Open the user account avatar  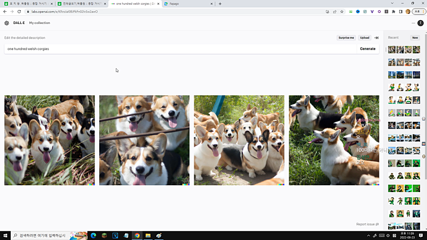421,23
